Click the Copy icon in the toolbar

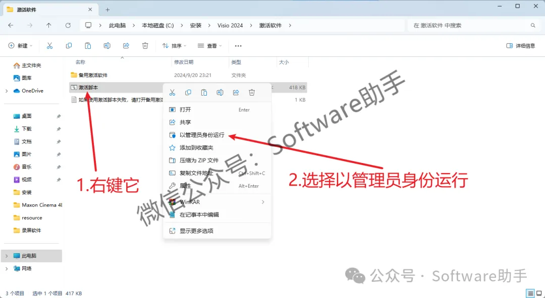[69, 46]
